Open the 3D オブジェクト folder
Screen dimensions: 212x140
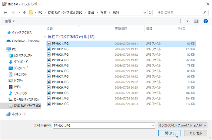pyautogui.click(x=23, y=56)
